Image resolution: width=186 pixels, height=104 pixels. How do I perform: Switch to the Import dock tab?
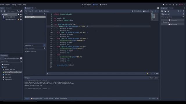coord(8,8)
